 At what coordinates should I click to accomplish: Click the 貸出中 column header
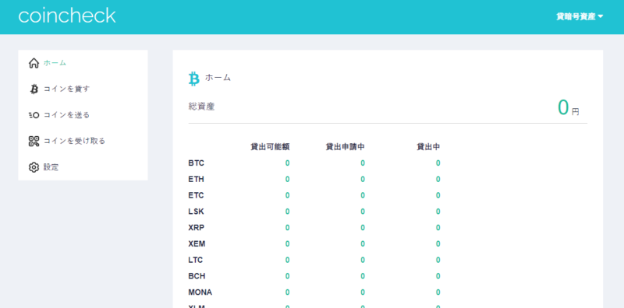pyautogui.click(x=428, y=147)
